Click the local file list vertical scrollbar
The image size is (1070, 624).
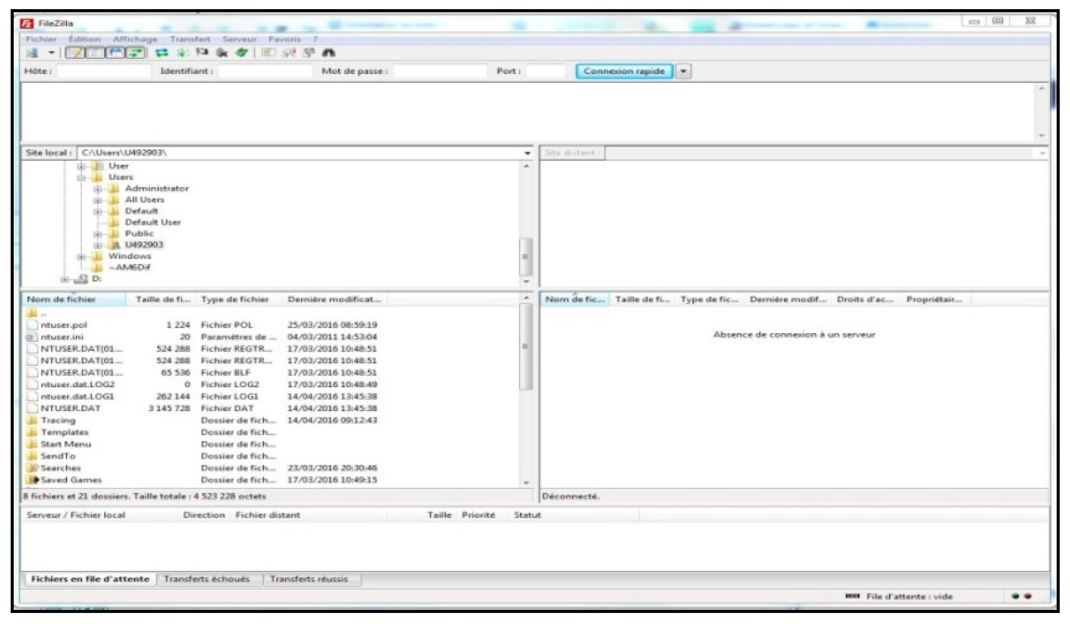click(525, 346)
